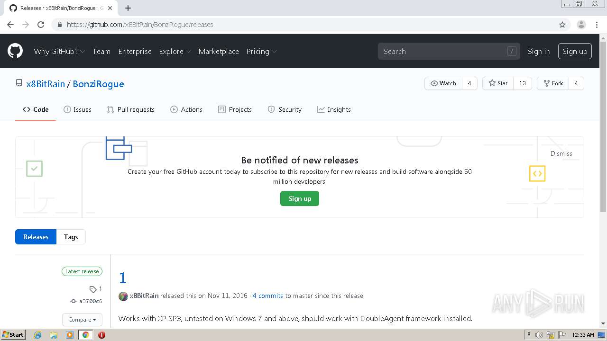Switch to the Actions tab
607x341 pixels.
pos(186,109)
